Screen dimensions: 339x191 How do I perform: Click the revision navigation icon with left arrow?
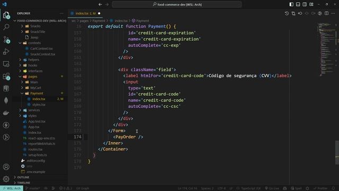point(300,13)
